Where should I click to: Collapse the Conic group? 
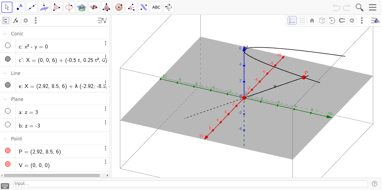[5, 34]
